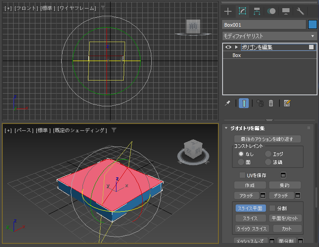The image size is (319, 247).
Task: Open the モディファイヤ リスト dropdown
Action: [x=270, y=36]
